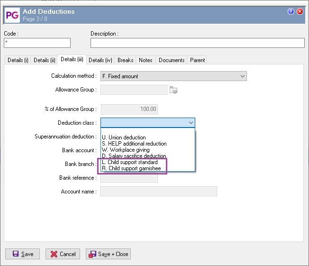Click the Allowance Group lookup icon

pyautogui.click(x=173, y=90)
